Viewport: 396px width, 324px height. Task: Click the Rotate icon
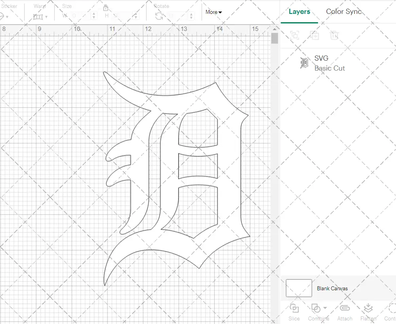[x=159, y=16]
